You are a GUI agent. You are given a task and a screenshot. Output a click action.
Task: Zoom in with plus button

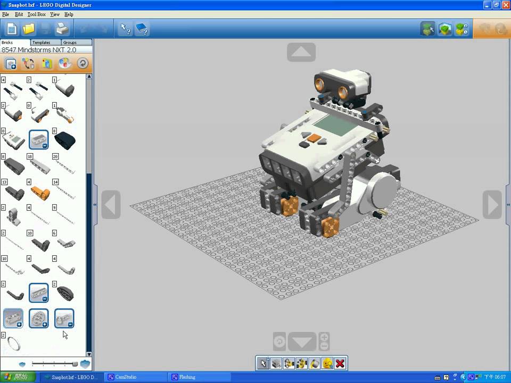324,337
